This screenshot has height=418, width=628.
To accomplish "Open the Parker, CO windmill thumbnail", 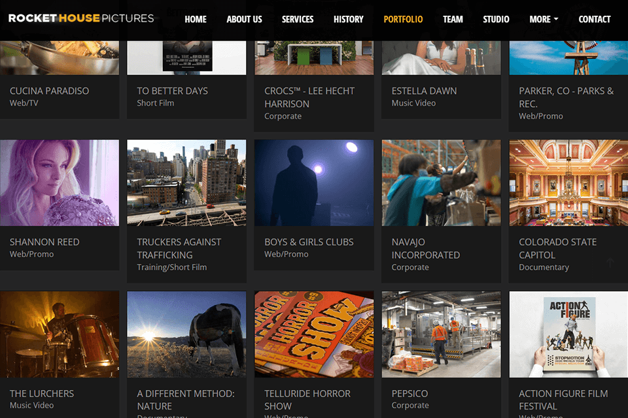I will [x=568, y=57].
